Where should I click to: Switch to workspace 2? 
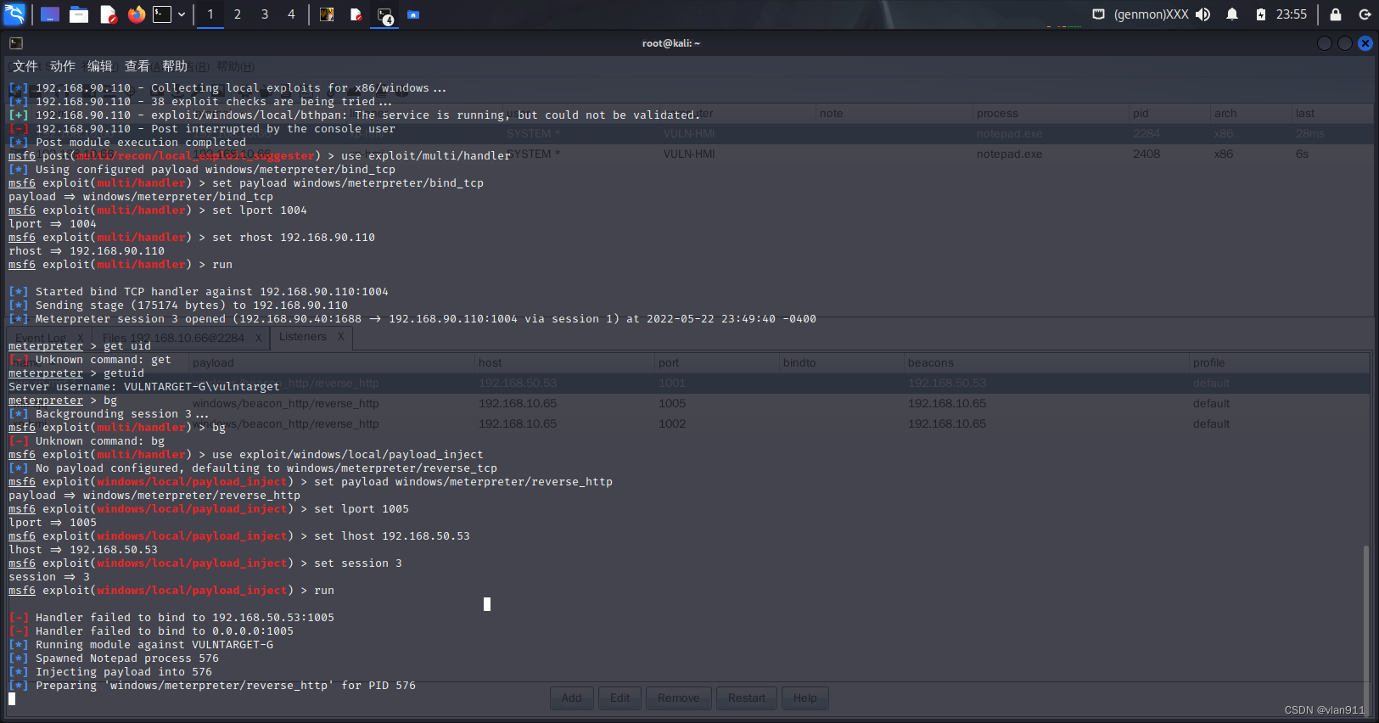pyautogui.click(x=238, y=14)
